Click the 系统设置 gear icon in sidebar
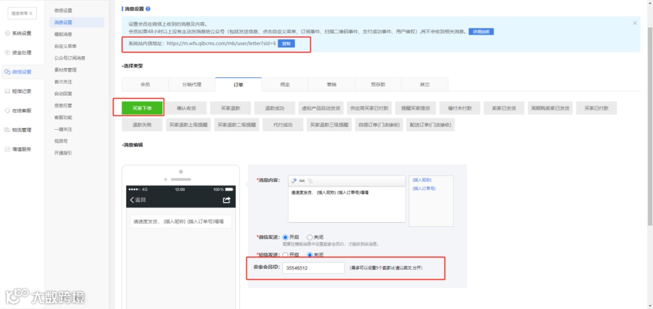The image size is (653, 309). click(x=7, y=33)
